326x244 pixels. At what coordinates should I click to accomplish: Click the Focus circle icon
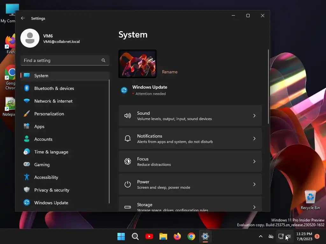128,161
